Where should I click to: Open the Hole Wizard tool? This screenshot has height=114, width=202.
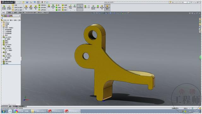pyautogui.click(x=31, y=7)
